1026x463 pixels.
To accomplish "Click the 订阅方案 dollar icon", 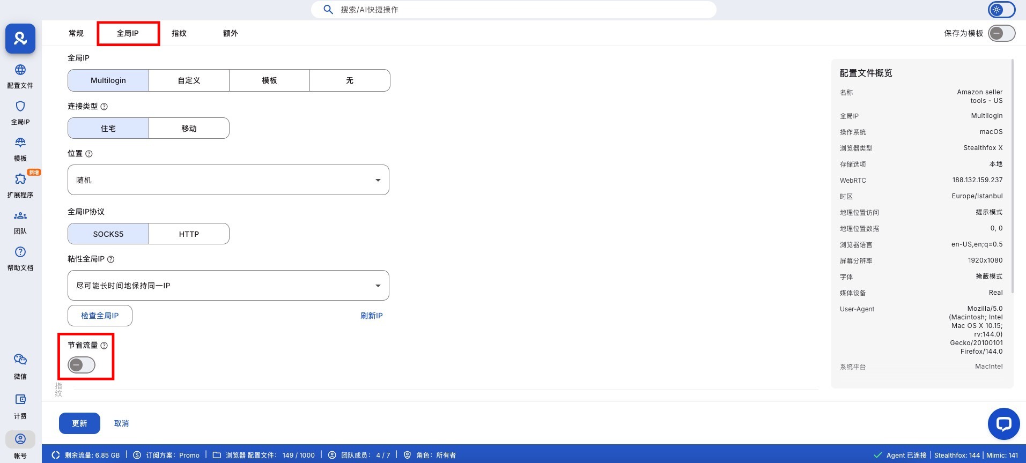I will [x=137, y=455].
